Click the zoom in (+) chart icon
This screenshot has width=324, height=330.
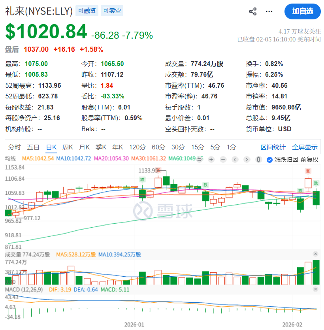pyautogui.click(x=211, y=160)
